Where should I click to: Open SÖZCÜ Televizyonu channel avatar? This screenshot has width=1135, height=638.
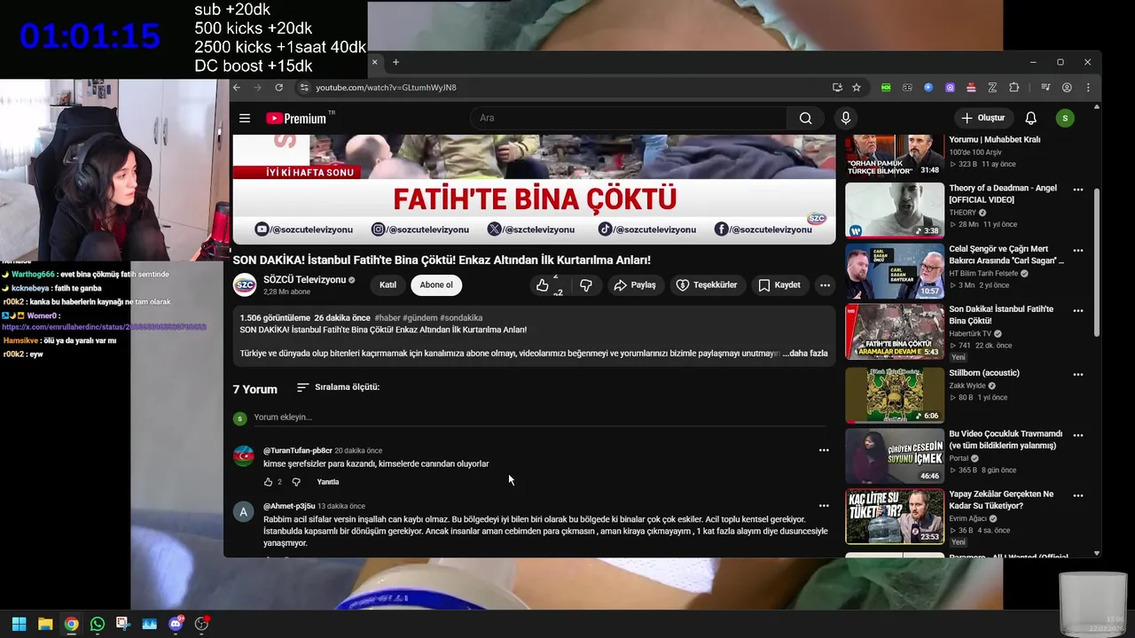[x=244, y=284]
